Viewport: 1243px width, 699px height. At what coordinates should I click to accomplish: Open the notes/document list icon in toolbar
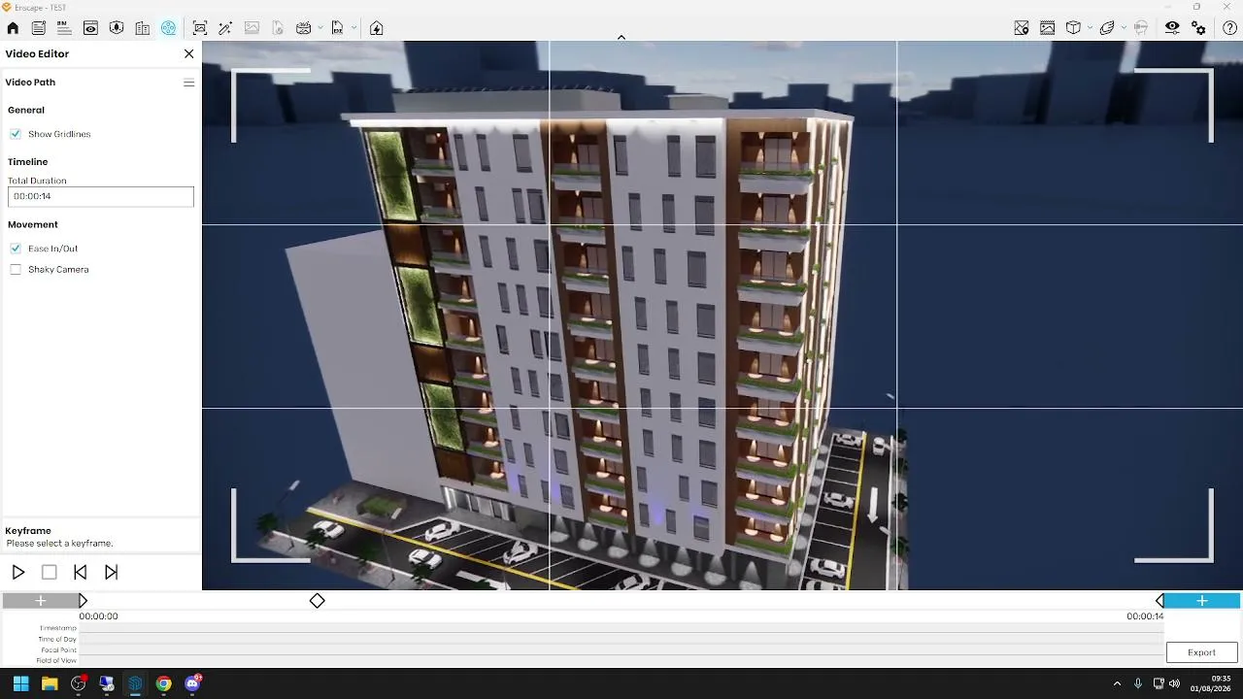tap(39, 28)
